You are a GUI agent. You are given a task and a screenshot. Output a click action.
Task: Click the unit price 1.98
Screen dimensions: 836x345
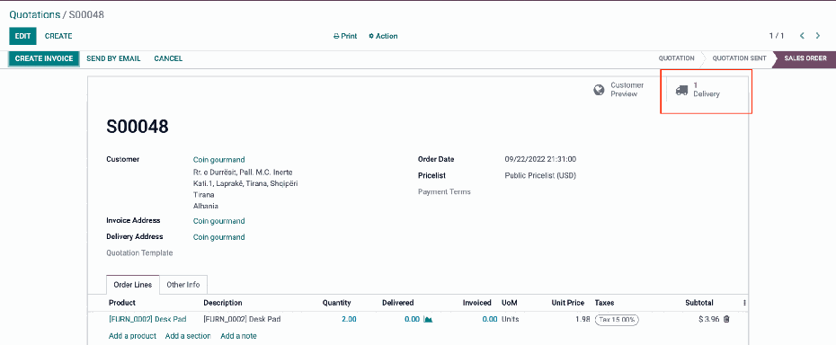coord(583,320)
